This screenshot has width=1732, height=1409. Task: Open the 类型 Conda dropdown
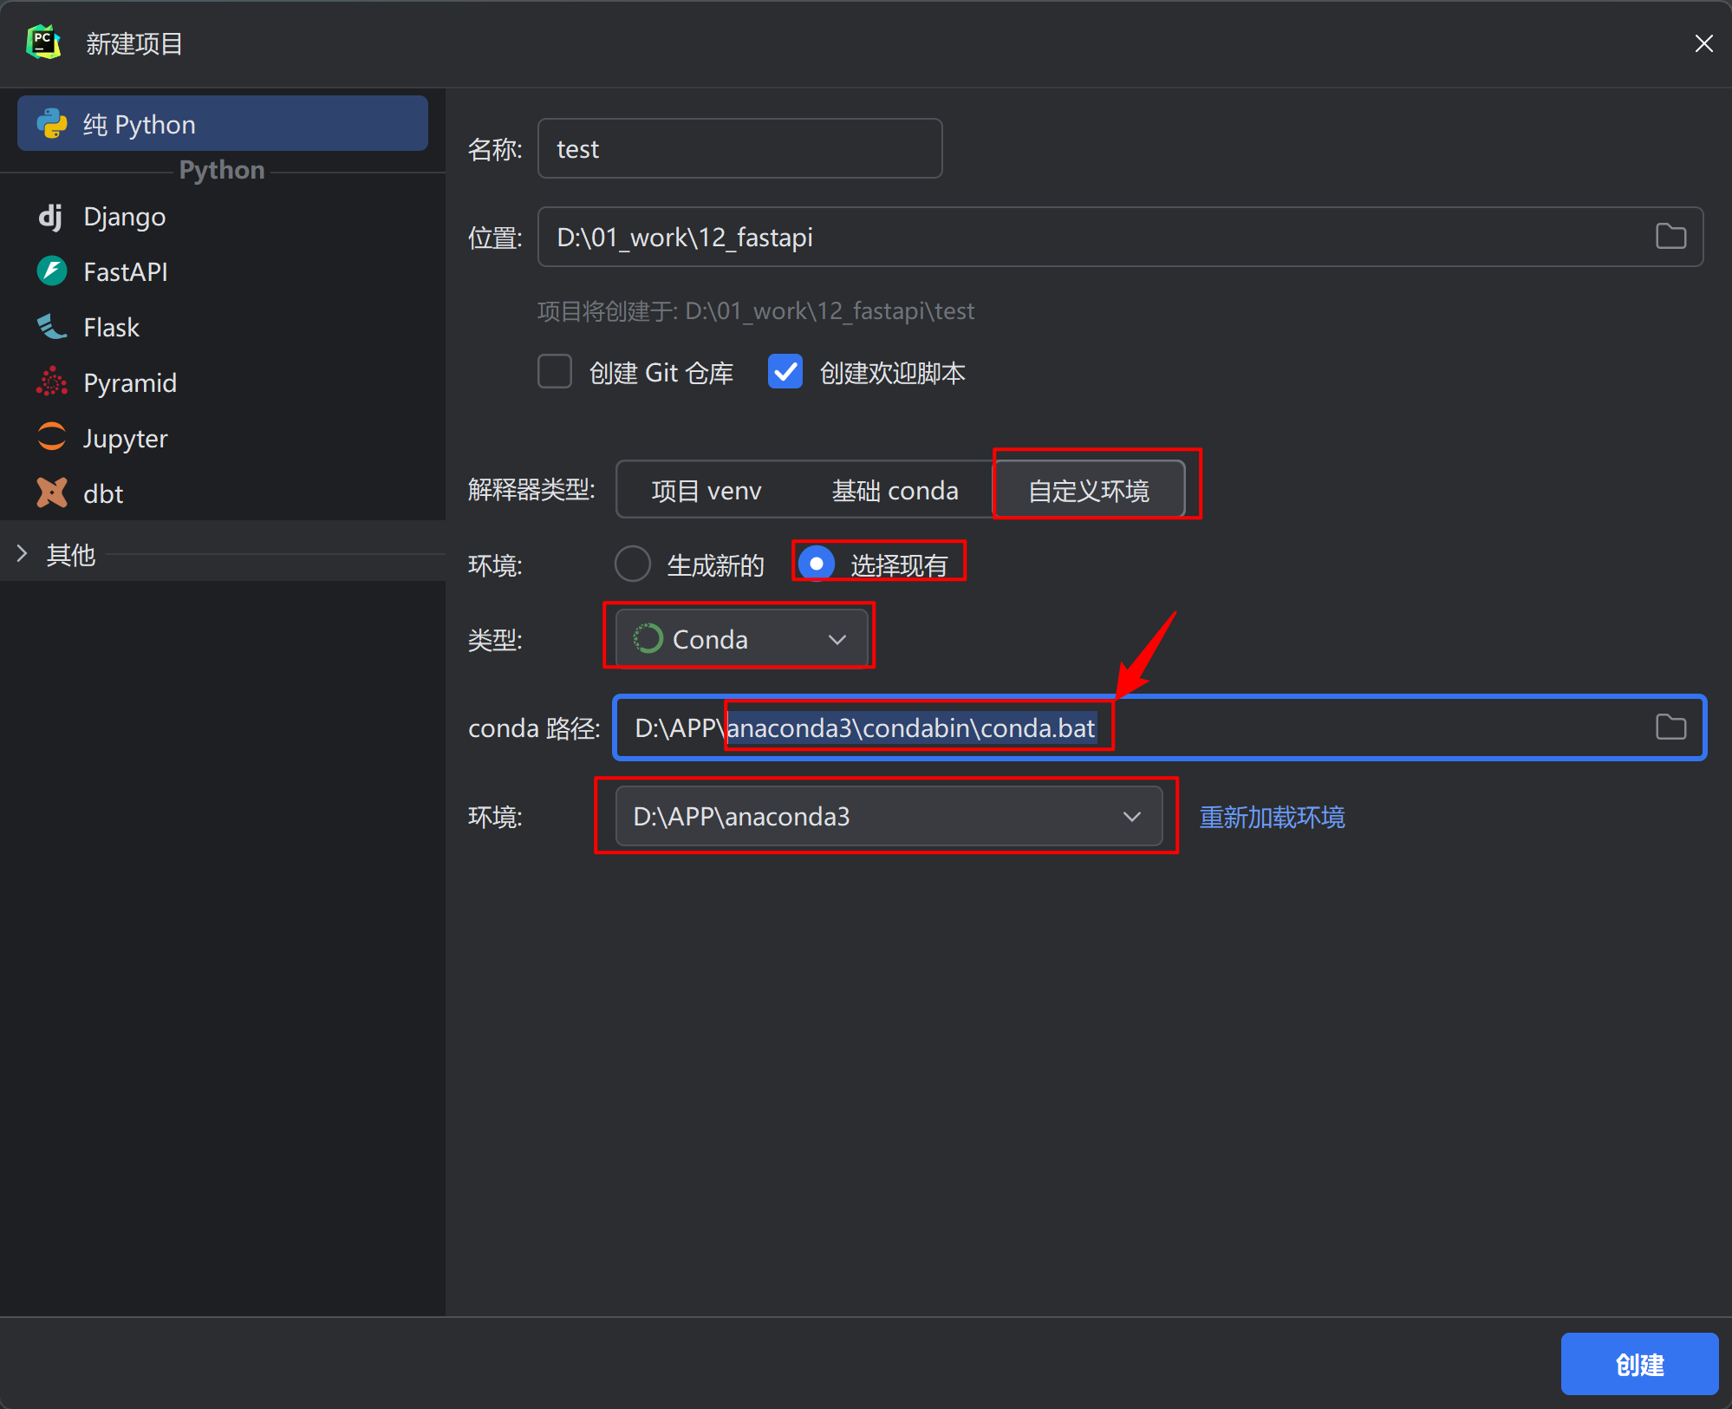(x=739, y=639)
